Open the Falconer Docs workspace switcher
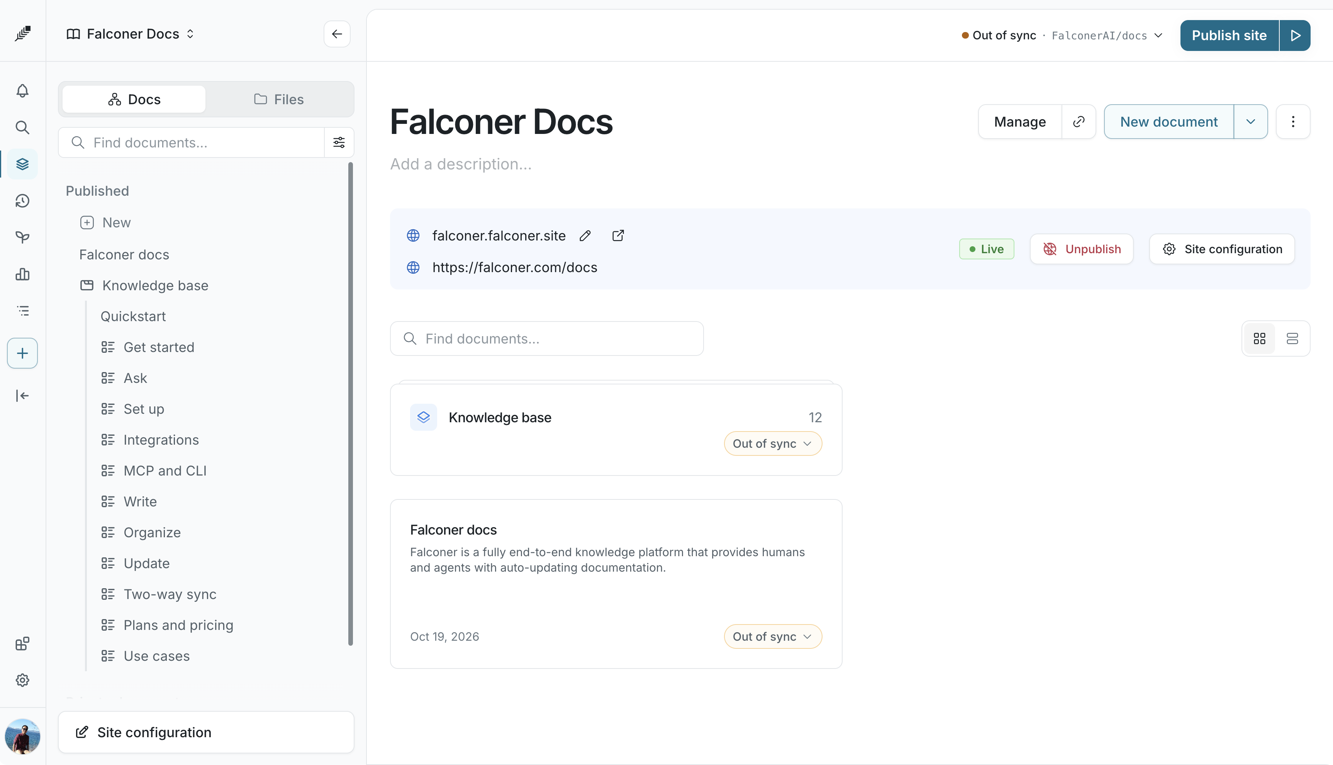This screenshot has height=765, width=1333. click(x=131, y=34)
